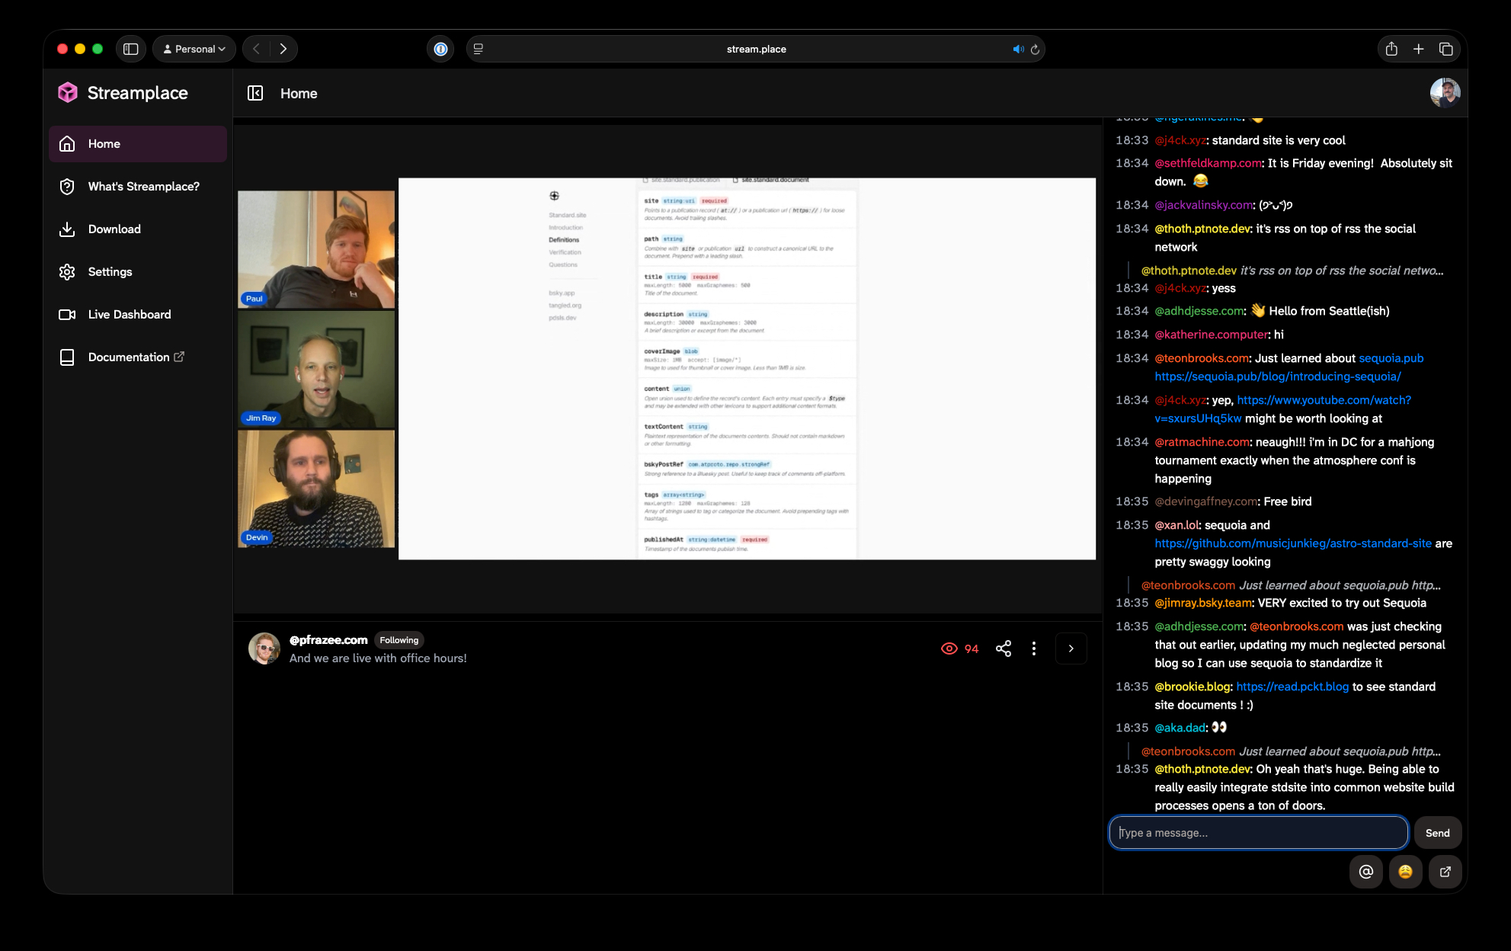The height and width of the screenshot is (951, 1511).
Task: Click the Type a message input field
Action: tap(1258, 833)
